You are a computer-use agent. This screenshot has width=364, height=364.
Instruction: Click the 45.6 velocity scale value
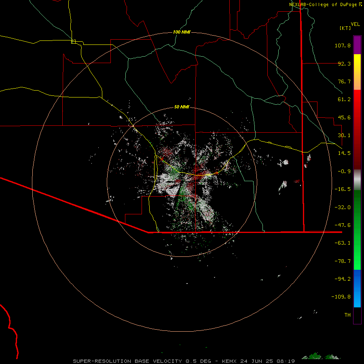tap(344, 117)
